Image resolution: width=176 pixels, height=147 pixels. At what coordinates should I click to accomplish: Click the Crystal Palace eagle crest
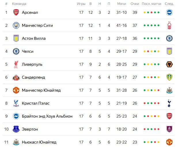click(x=16, y=103)
